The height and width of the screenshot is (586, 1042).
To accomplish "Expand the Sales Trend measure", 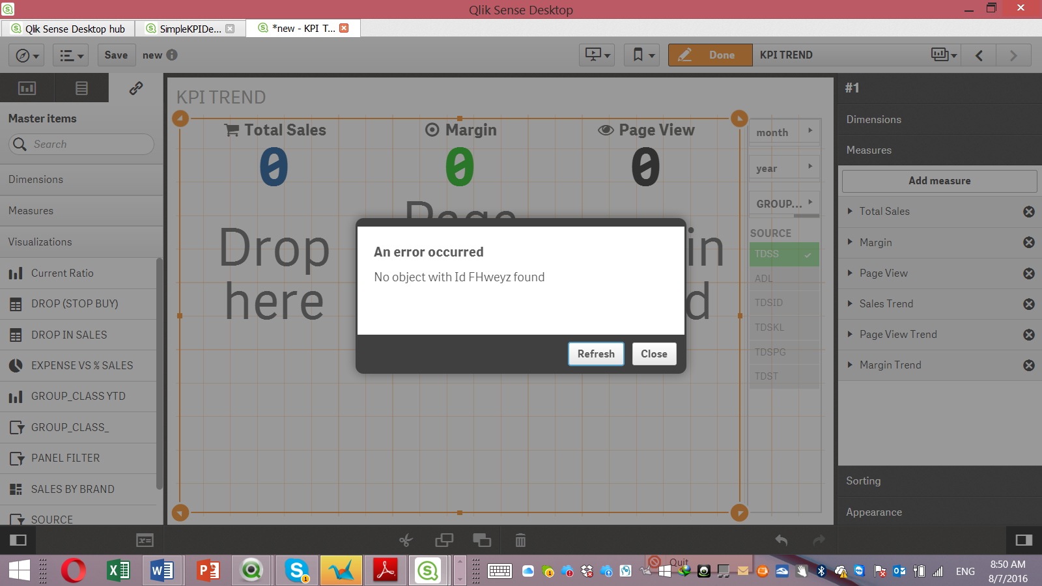I will (850, 303).
